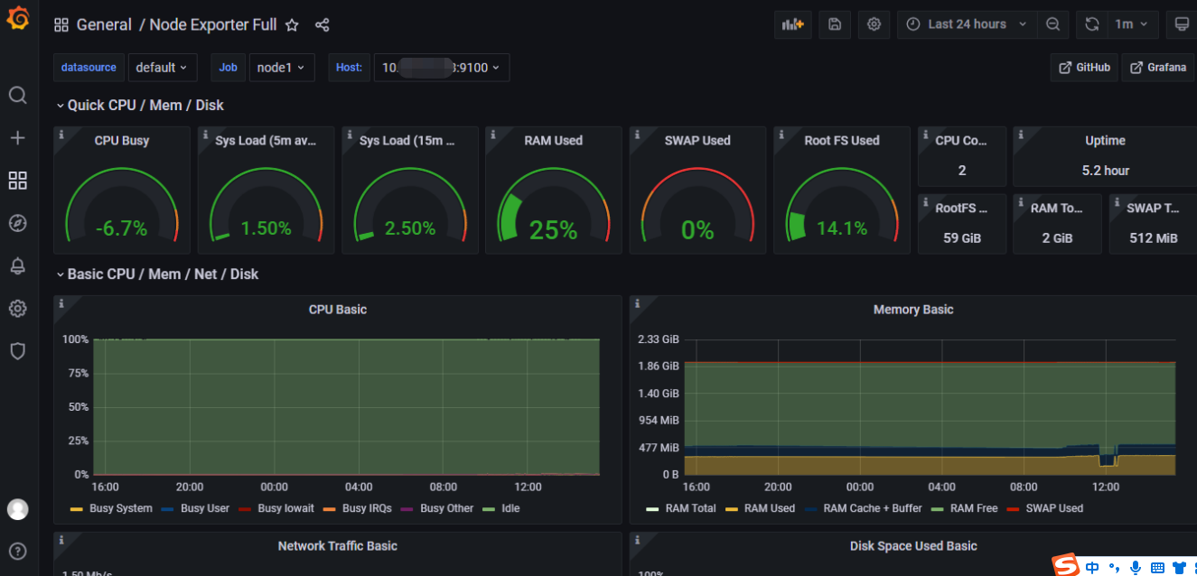Open the Network Traffic Basic panel menu

click(x=338, y=546)
